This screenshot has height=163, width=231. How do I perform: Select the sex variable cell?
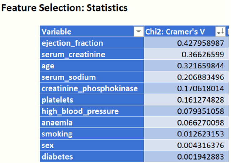(x=48, y=145)
